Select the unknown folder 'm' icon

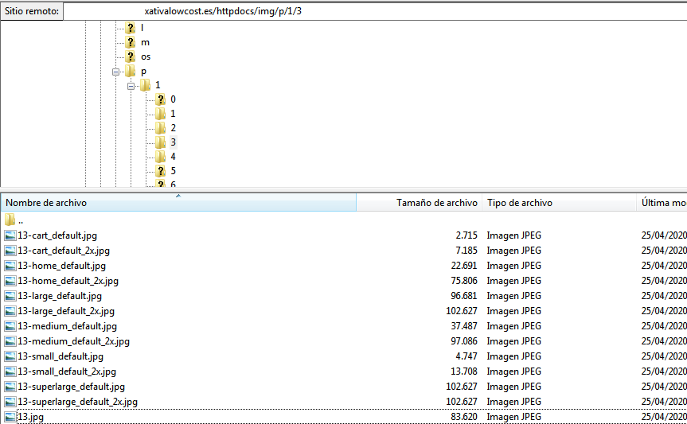tap(130, 42)
